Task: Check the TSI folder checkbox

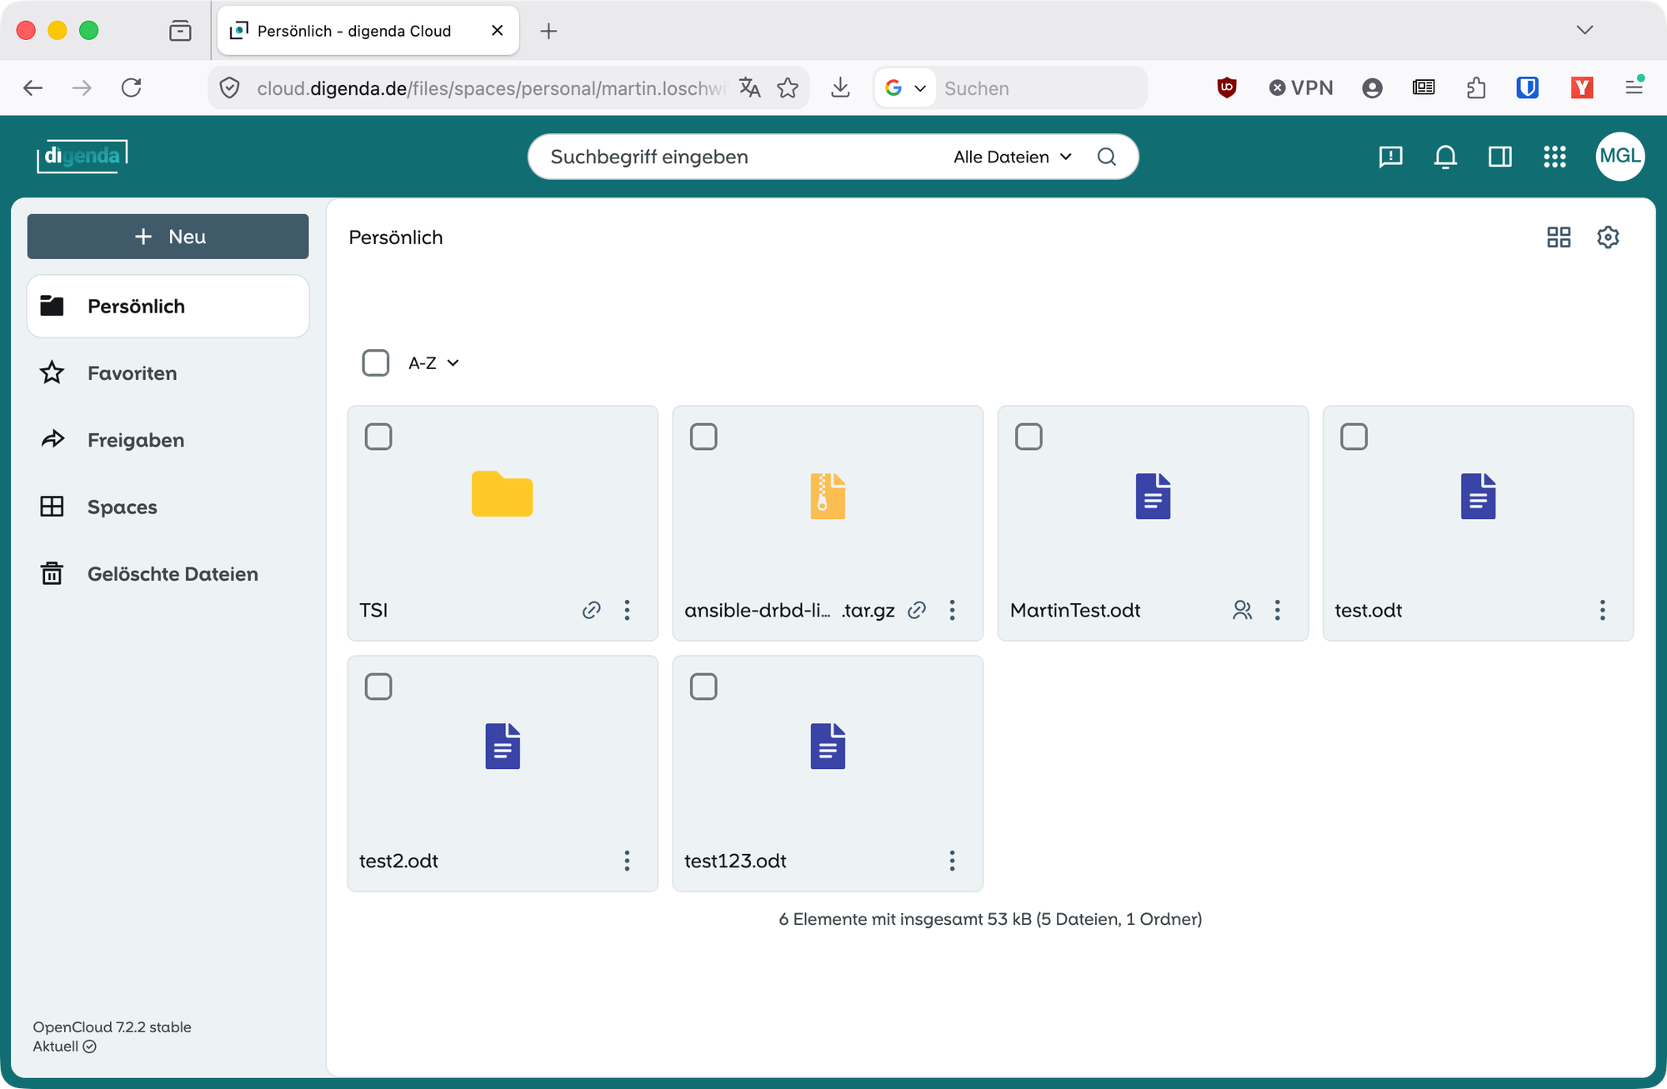Action: click(x=378, y=437)
